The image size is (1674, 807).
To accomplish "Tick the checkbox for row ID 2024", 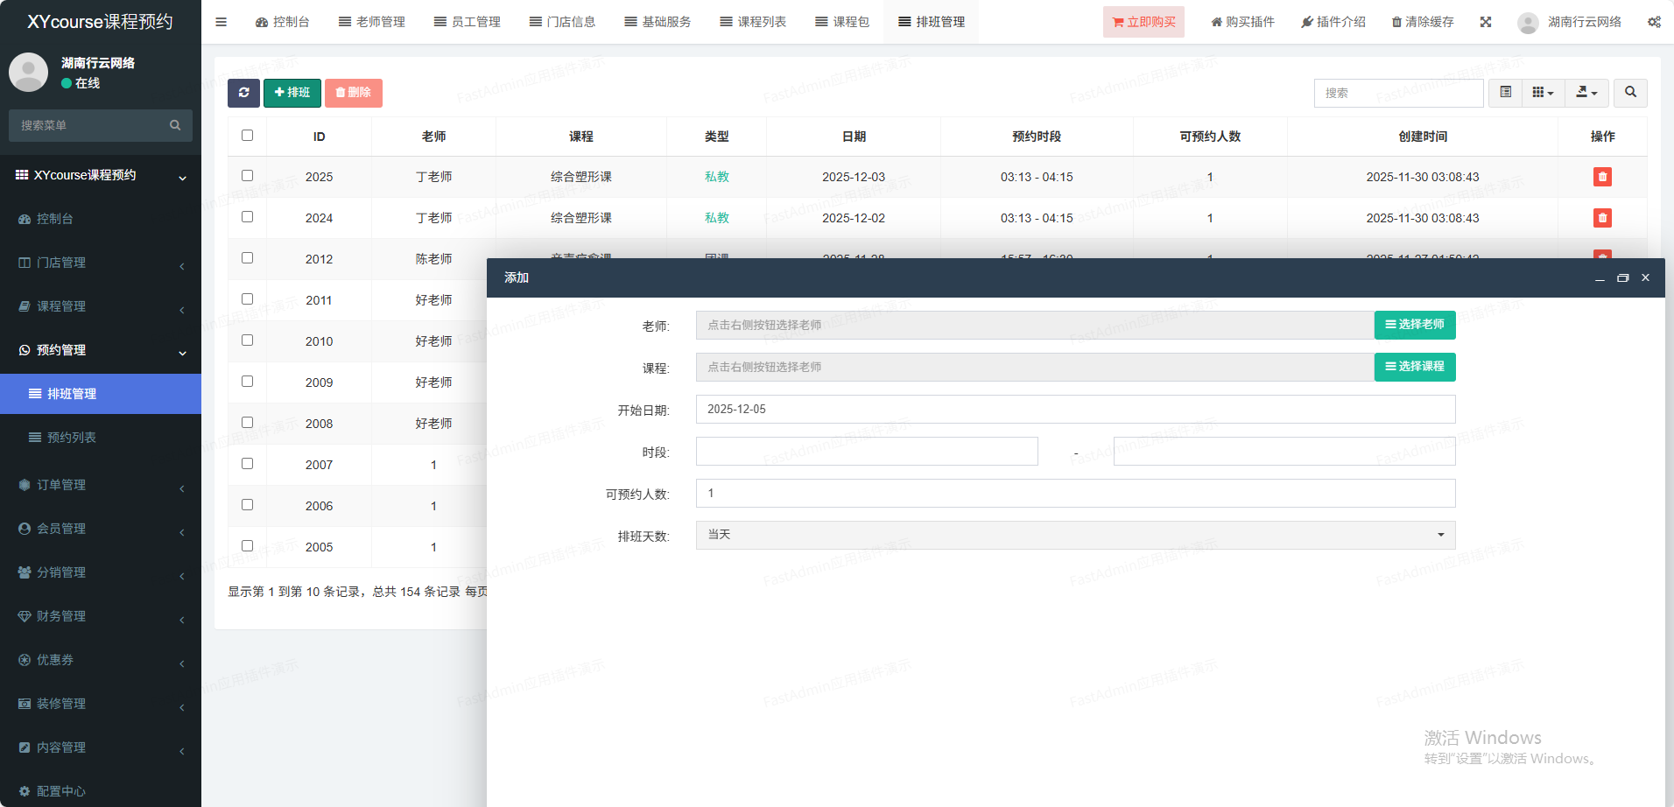I will [248, 217].
